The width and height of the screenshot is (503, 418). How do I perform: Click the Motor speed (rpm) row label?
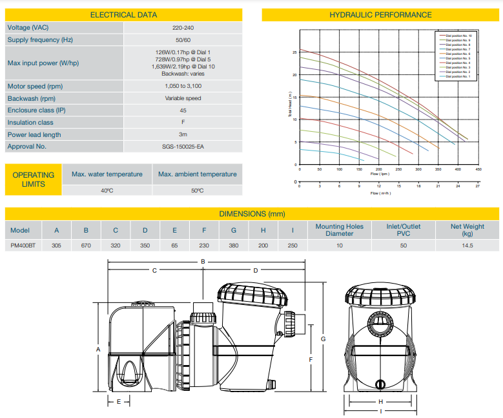[35, 86]
